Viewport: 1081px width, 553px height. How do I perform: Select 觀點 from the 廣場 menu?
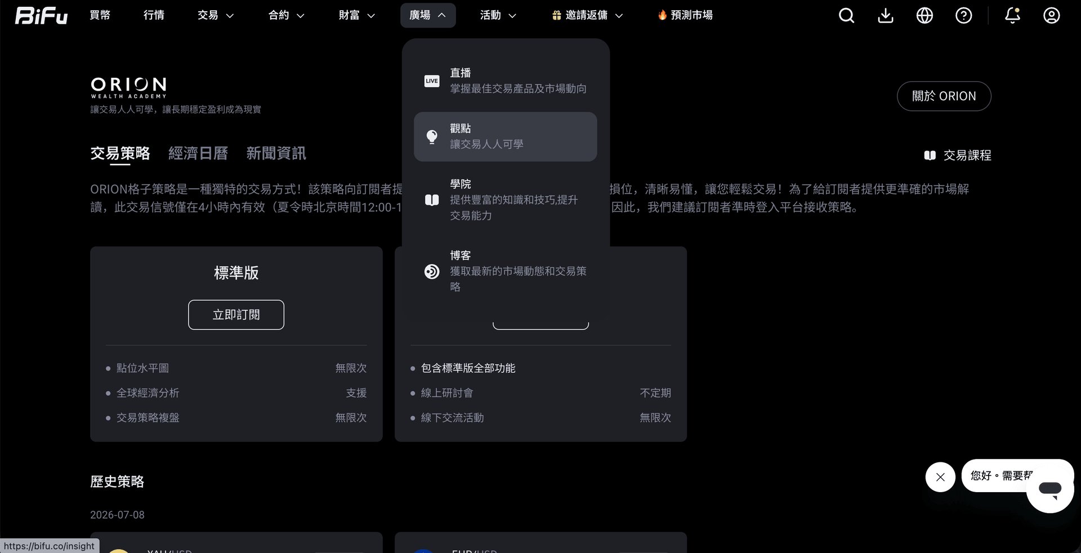tap(506, 137)
